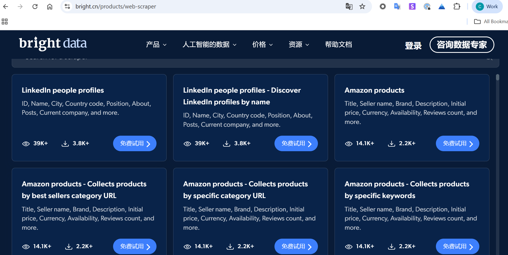Click the blue triangle extension icon

pyautogui.click(x=442, y=7)
